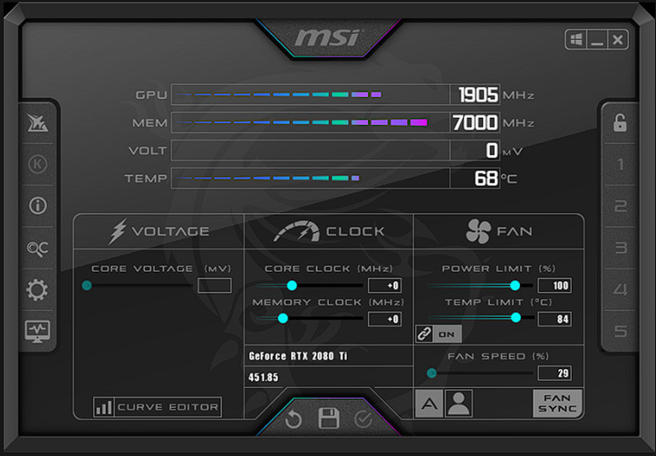The width and height of the screenshot is (656, 456).
Task: Select profile slot 3
Action: 621,247
